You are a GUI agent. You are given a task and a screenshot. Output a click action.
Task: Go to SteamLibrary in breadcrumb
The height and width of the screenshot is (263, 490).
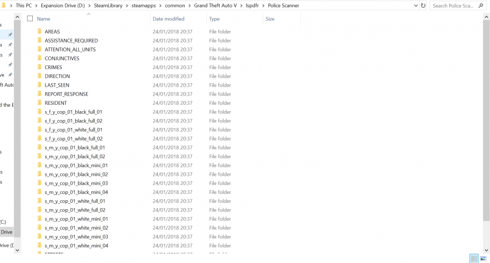pyautogui.click(x=108, y=5)
